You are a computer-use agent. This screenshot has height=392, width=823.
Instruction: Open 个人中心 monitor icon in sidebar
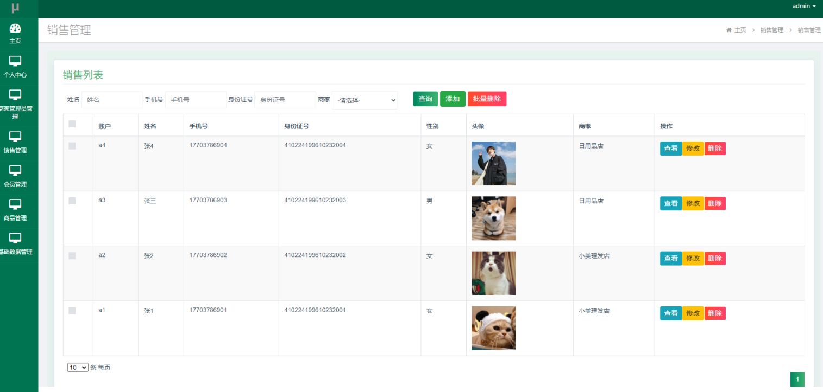click(x=15, y=61)
